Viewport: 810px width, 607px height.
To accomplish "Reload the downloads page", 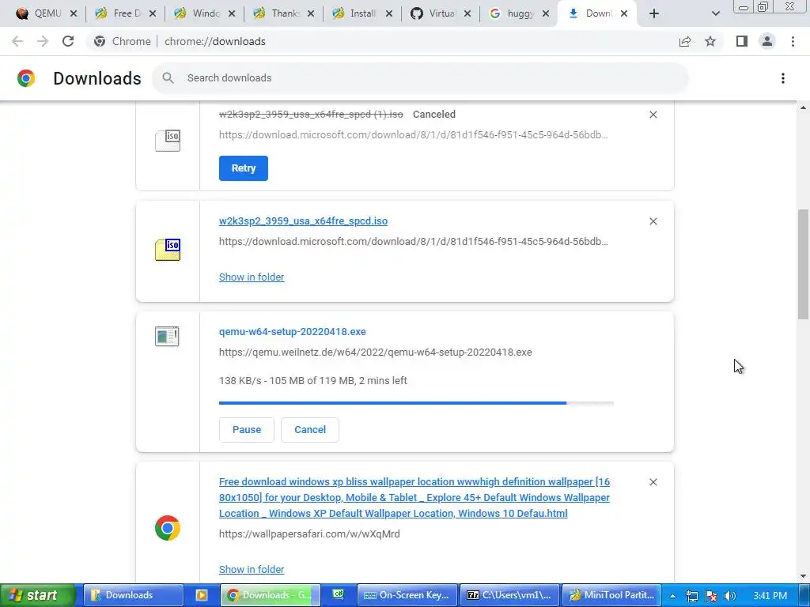I will 68,41.
